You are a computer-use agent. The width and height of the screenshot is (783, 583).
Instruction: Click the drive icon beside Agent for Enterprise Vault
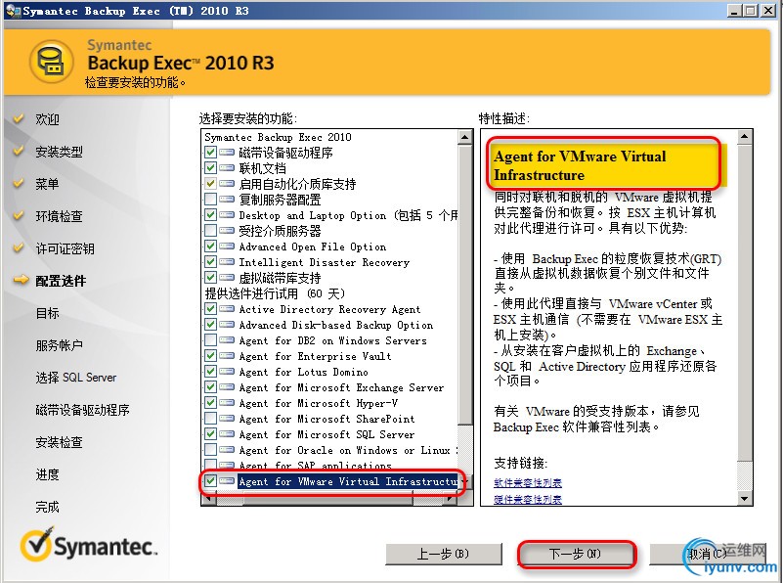pyautogui.click(x=227, y=356)
